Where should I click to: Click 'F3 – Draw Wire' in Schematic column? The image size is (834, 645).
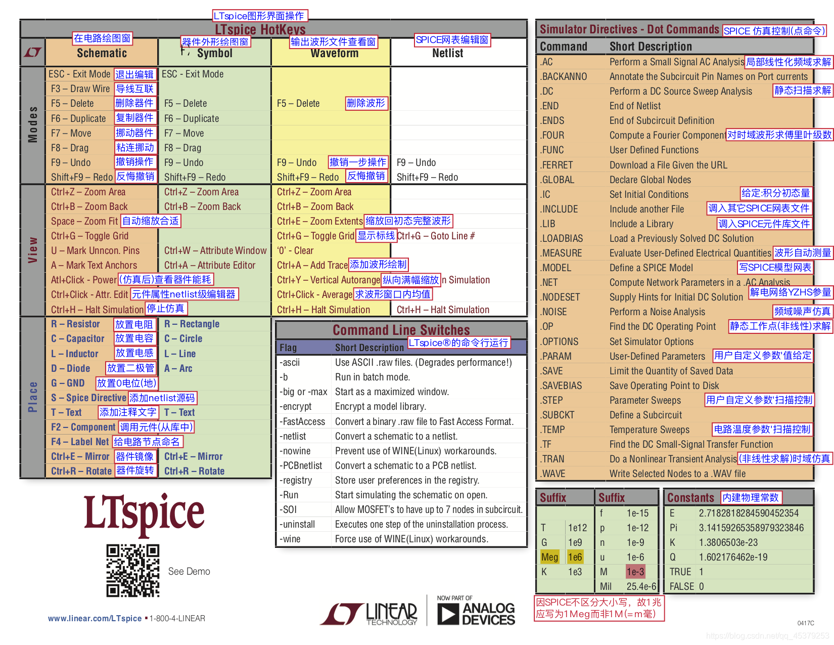tap(80, 89)
